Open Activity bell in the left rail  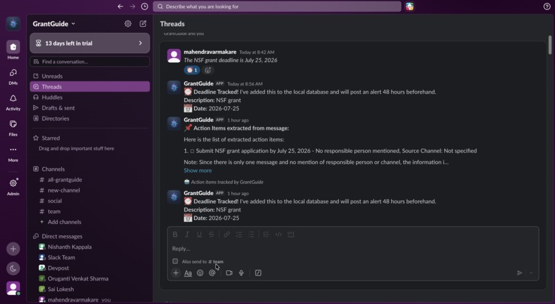click(x=13, y=102)
